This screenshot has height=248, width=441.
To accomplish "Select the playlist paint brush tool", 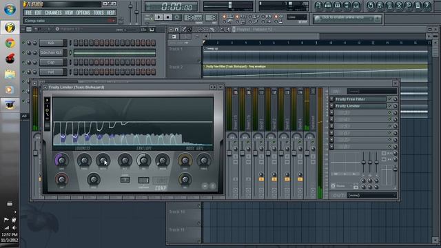I will point(190,29).
